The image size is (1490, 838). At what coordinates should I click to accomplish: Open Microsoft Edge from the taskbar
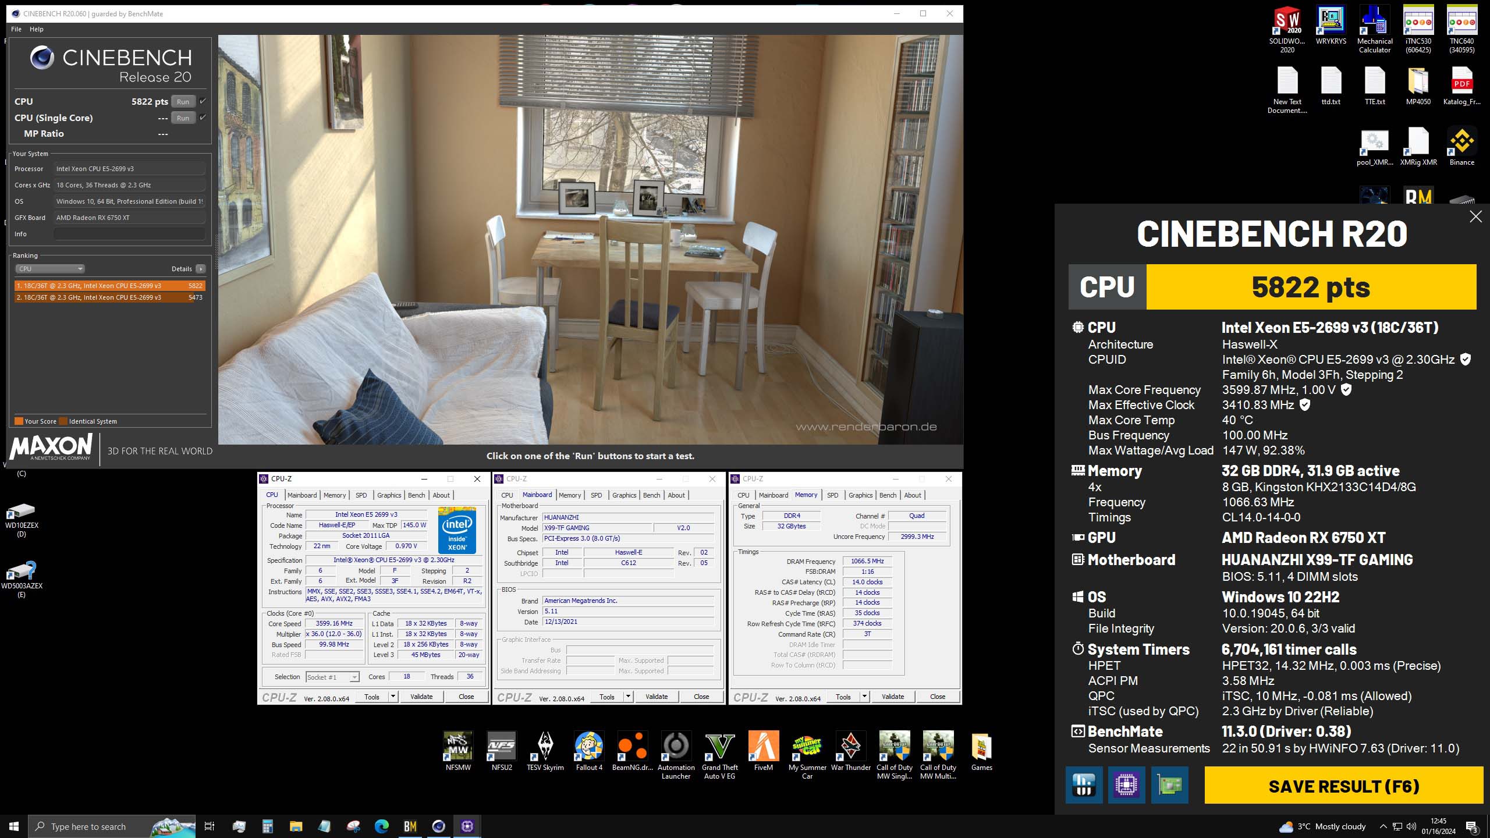point(382,826)
